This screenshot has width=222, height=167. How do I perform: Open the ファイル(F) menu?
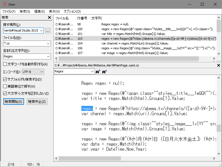[9, 12]
